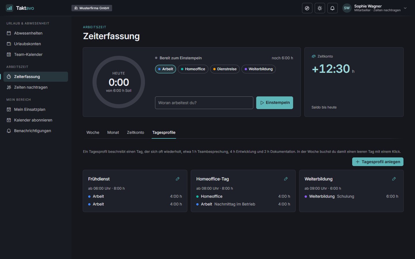Go to Urlaubskonten sidebar entry

point(36,44)
